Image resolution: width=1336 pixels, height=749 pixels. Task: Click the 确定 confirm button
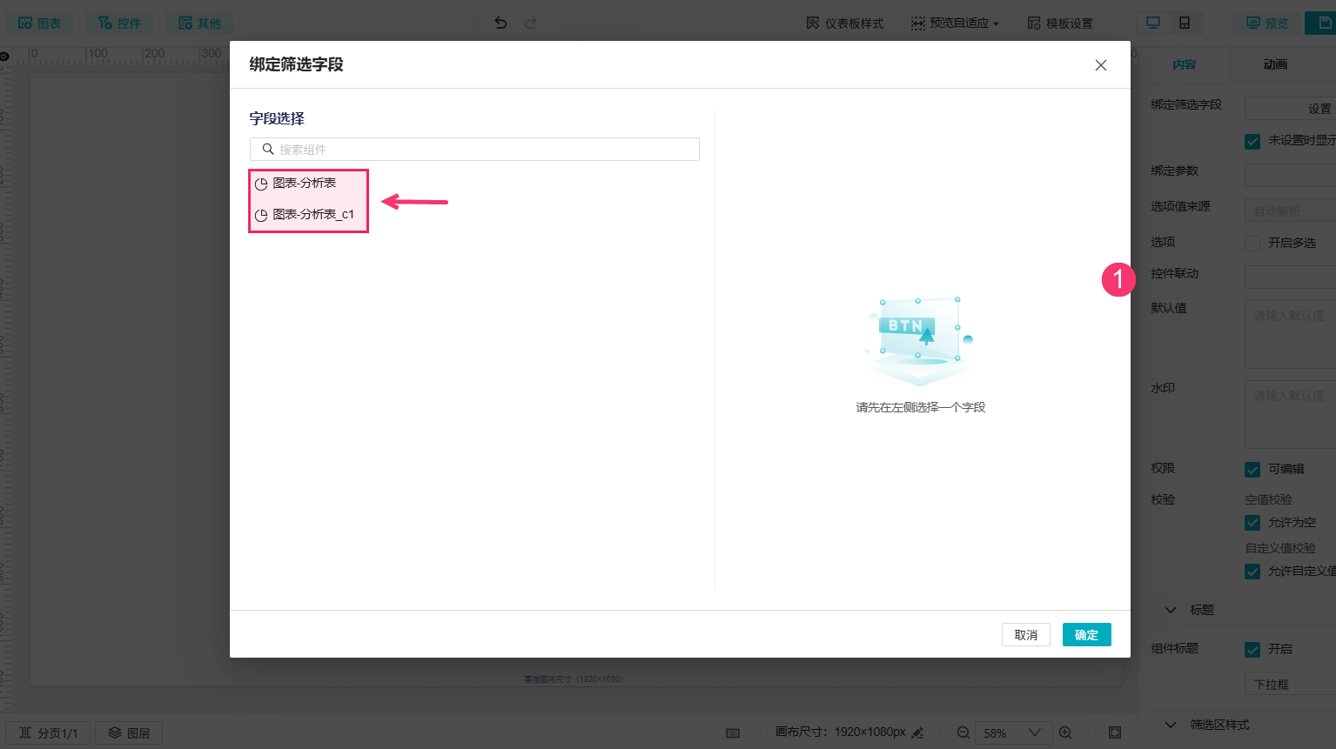[x=1086, y=635]
